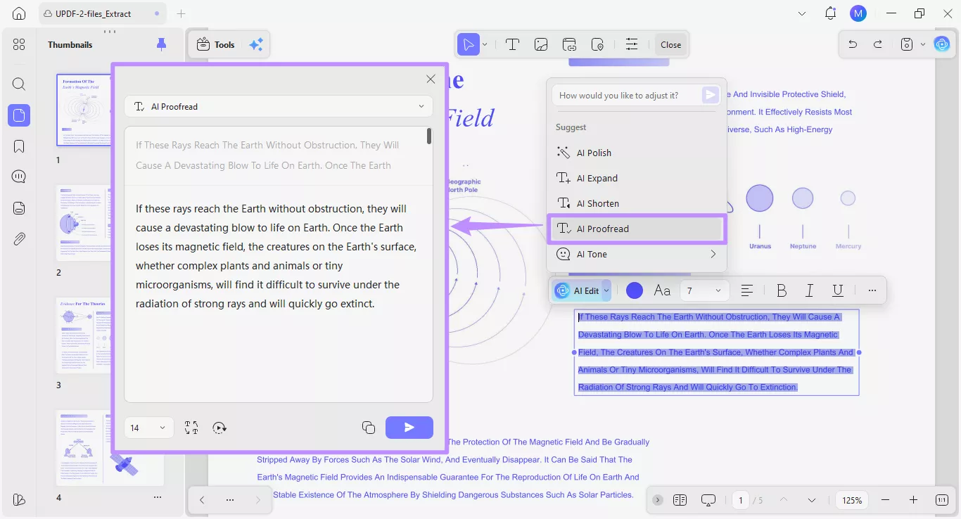The height and width of the screenshot is (519, 961).
Task: Select AI Shorten from the suggestion menu
Action: tap(597, 203)
